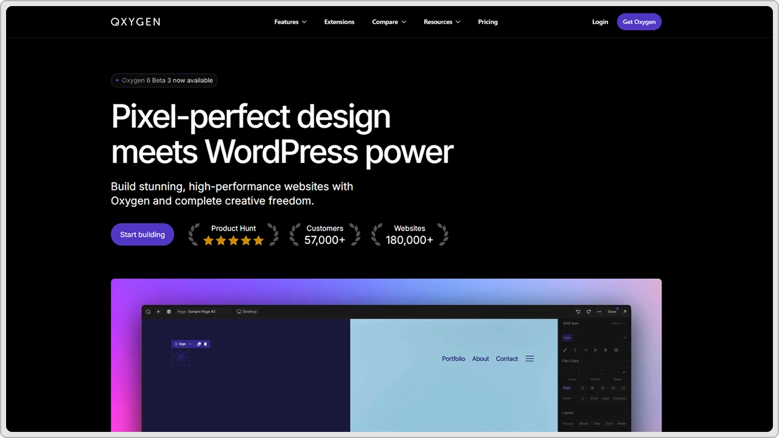Expand the Features dropdown menu
This screenshot has width=779, height=438.
[290, 22]
